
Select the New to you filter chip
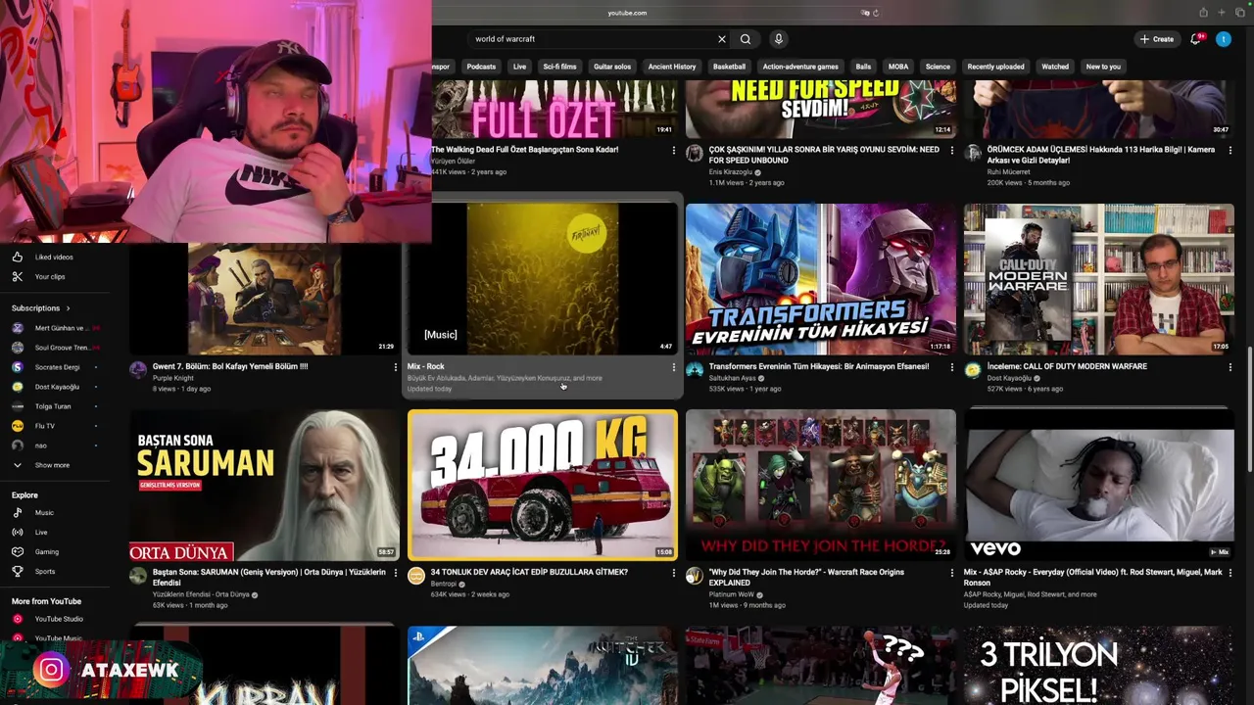tap(1103, 67)
